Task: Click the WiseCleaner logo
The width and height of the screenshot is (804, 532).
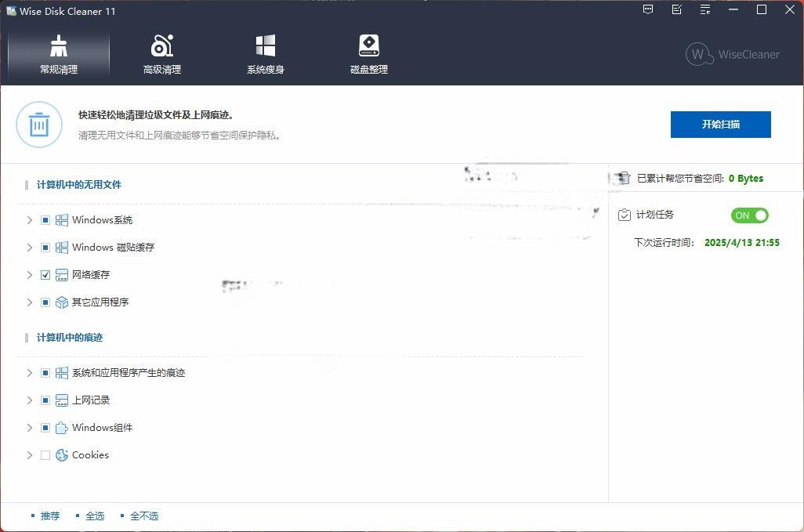Action: click(732, 54)
